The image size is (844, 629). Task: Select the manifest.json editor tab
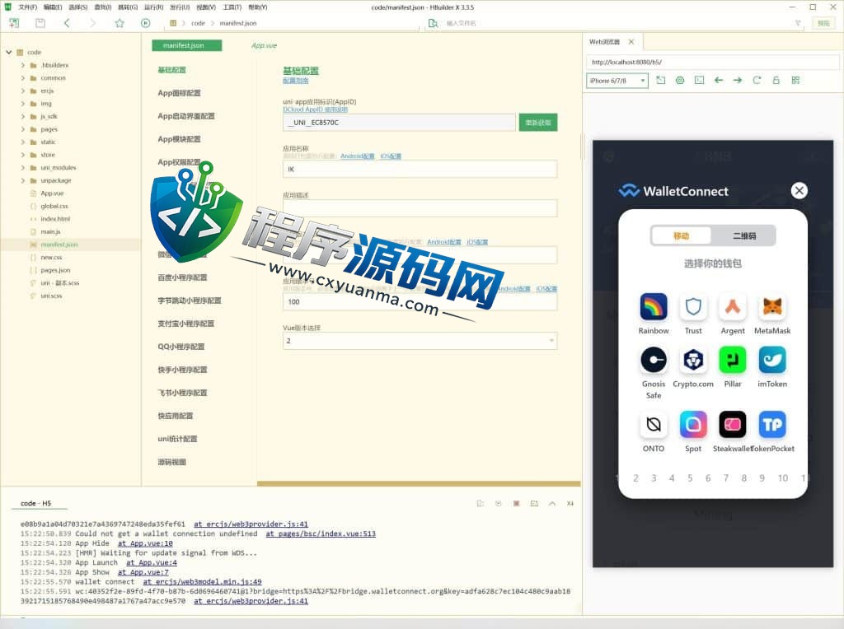click(186, 45)
